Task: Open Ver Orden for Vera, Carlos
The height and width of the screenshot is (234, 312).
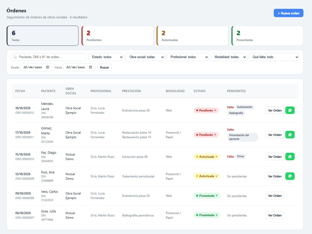Action: pos(275,196)
